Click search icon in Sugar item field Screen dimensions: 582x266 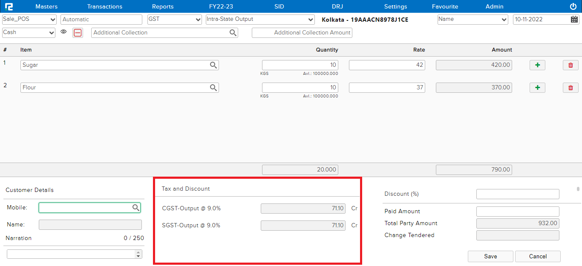tap(213, 65)
